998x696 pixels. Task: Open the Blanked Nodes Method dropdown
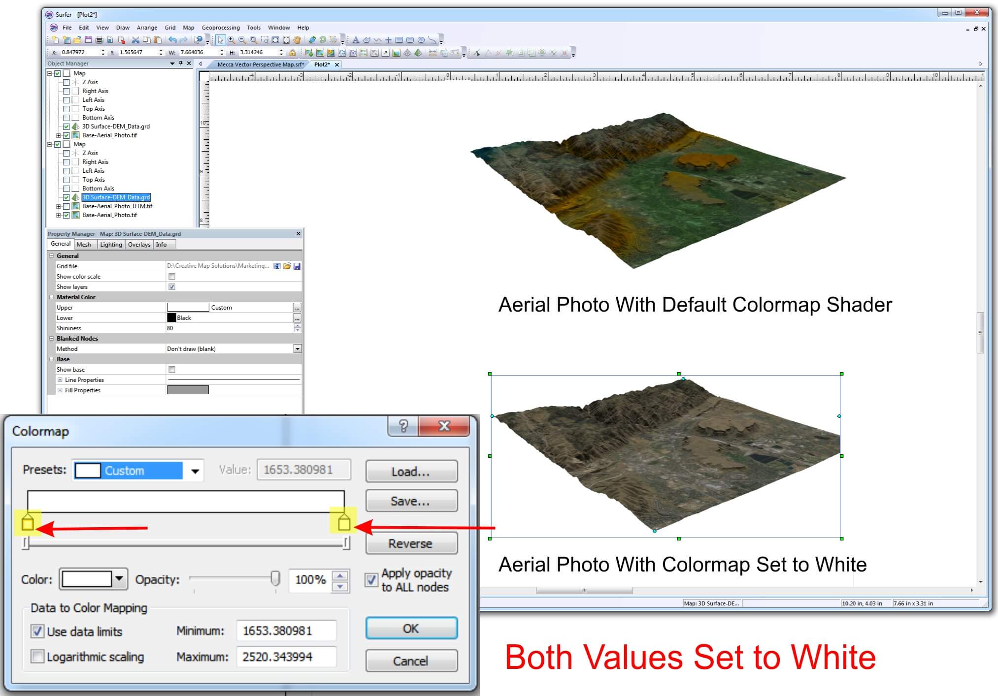coord(297,348)
